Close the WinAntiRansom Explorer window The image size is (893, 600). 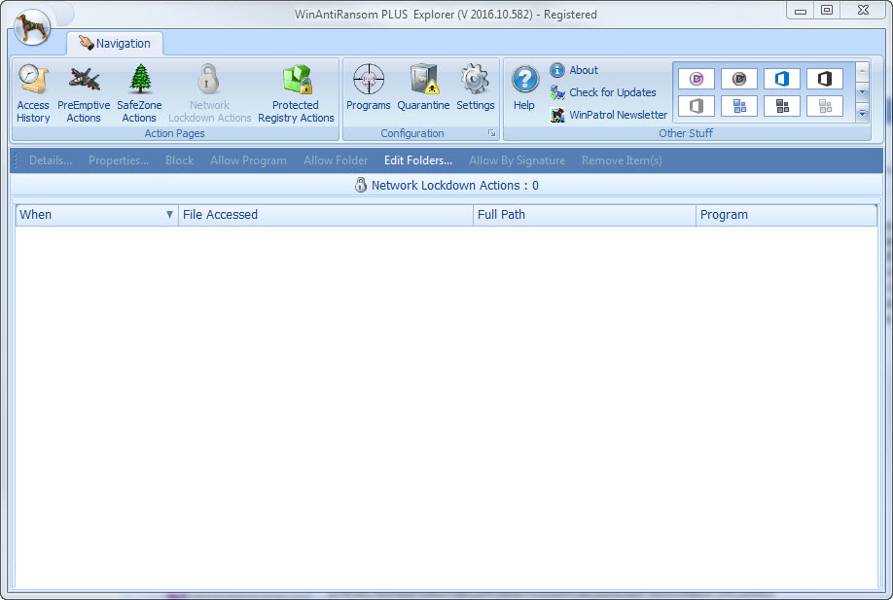(x=864, y=11)
